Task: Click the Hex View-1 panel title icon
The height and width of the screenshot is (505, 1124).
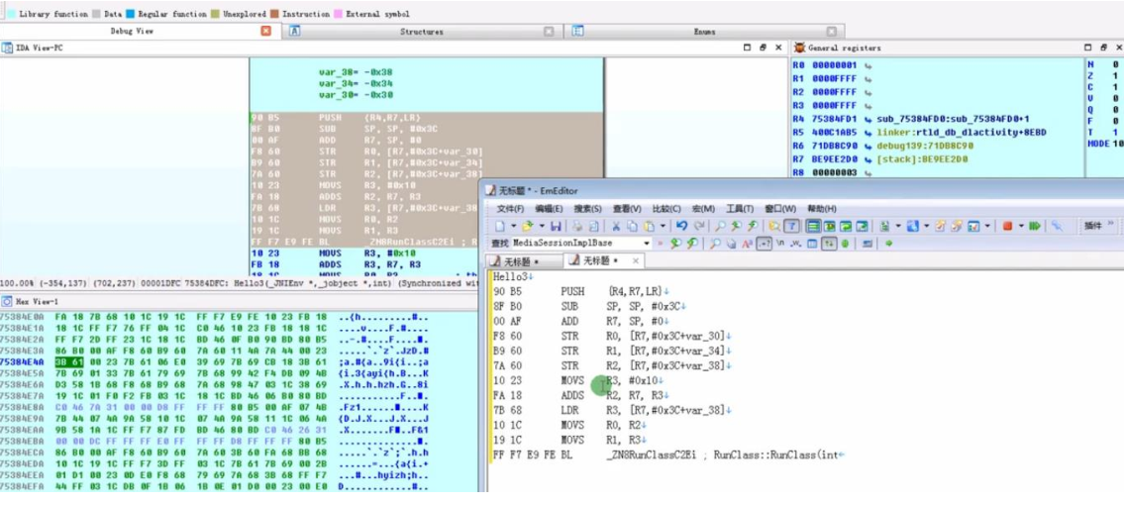Action: (x=7, y=302)
